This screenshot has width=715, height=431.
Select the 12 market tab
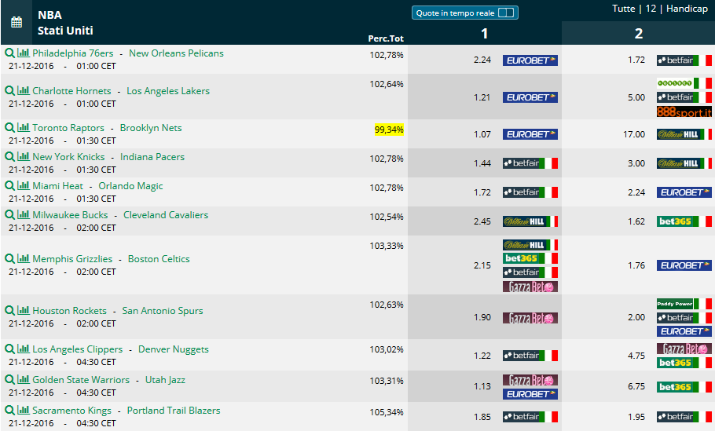pos(651,9)
